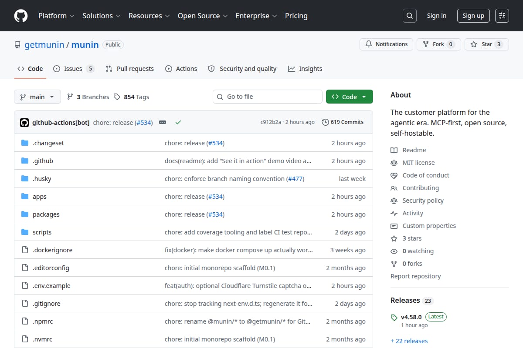Switch to the Insights tab
The image size is (523, 348).
tap(305, 69)
